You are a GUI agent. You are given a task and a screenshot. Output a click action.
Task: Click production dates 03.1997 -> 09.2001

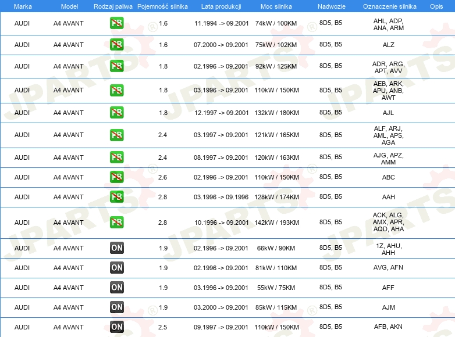(221, 135)
